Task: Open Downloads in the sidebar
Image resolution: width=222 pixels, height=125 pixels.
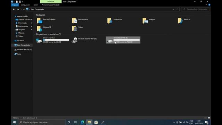Action: 22,23
